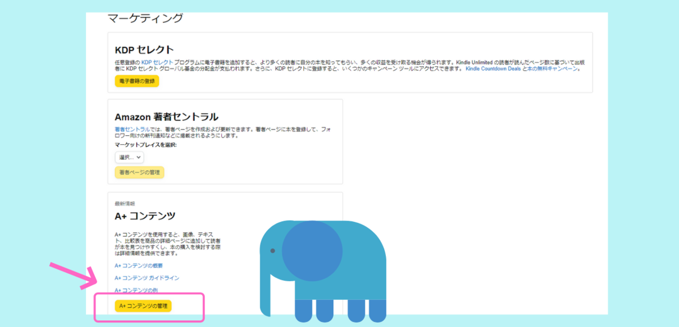Select the A+ コンテンツ section heading
Screen dimensions: 679x327
[x=145, y=216]
